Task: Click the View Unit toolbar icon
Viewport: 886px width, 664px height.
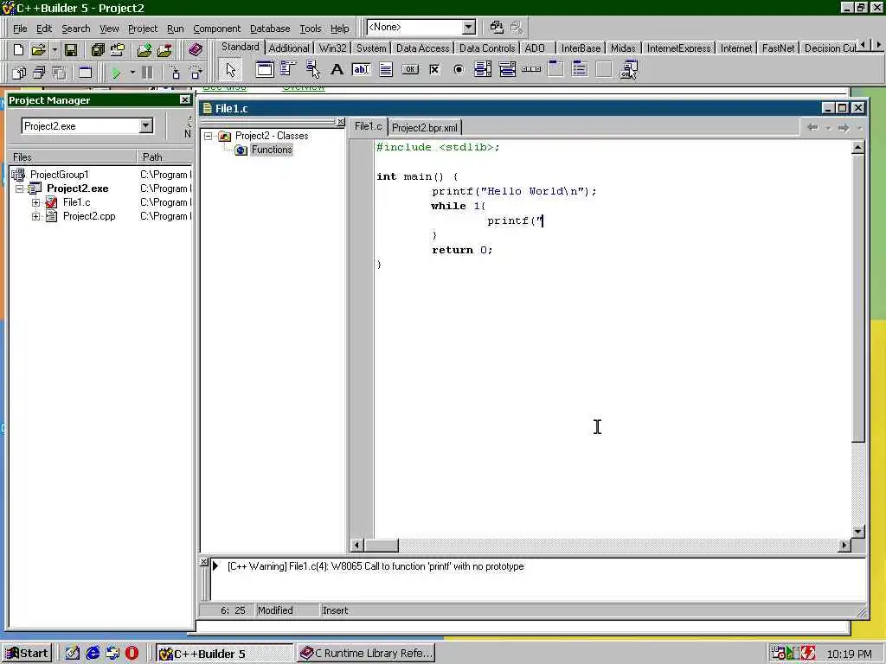Action: pyautogui.click(x=19, y=73)
